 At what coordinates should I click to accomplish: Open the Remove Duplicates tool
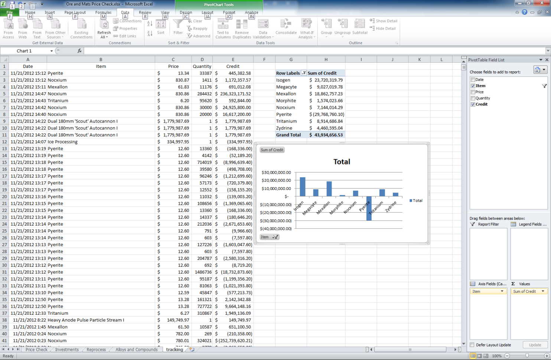pos(242,28)
